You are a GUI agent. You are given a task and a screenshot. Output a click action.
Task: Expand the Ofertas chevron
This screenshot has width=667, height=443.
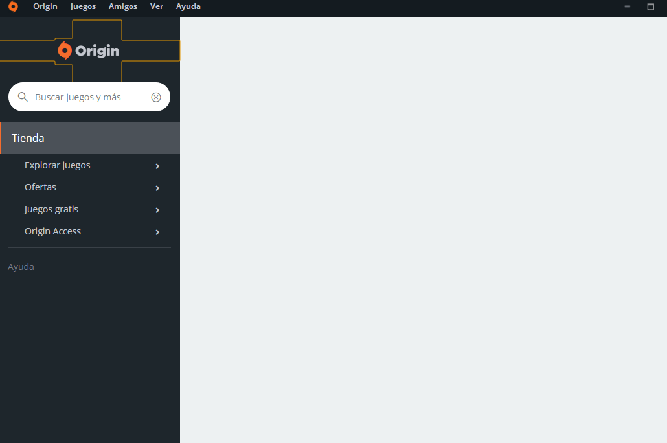pyautogui.click(x=157, y=188)
